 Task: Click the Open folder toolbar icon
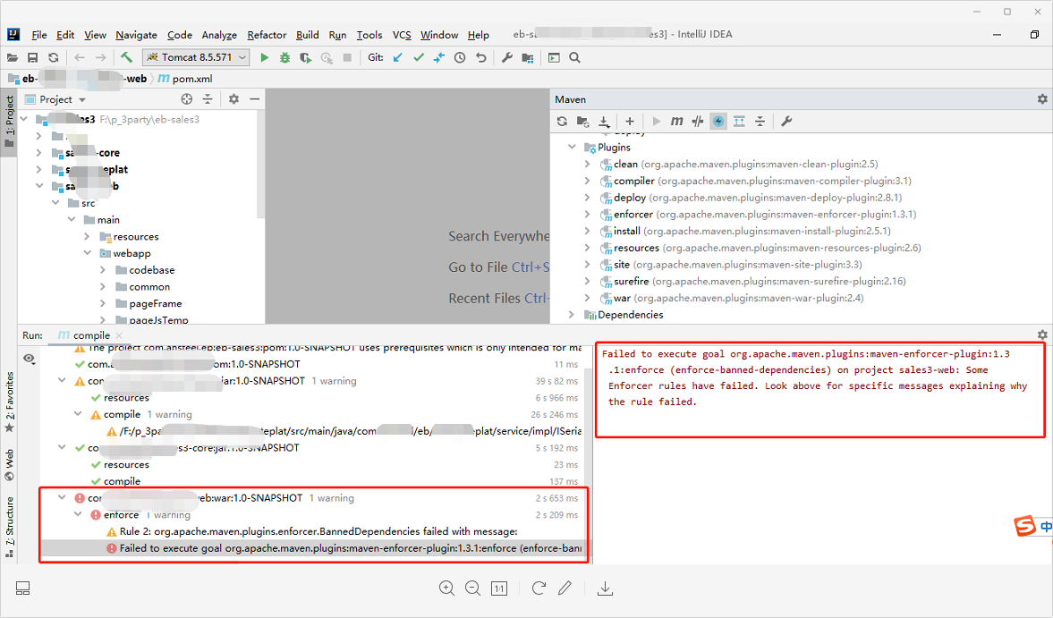pyautogui.click(x=13, y=58)
